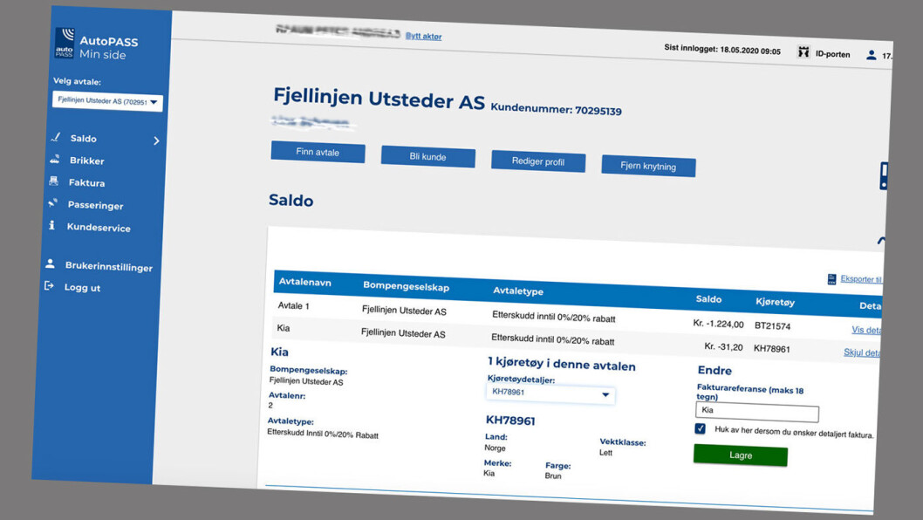
Task: Expand the Saldo submenu chevron
Action: coord(156,140)
